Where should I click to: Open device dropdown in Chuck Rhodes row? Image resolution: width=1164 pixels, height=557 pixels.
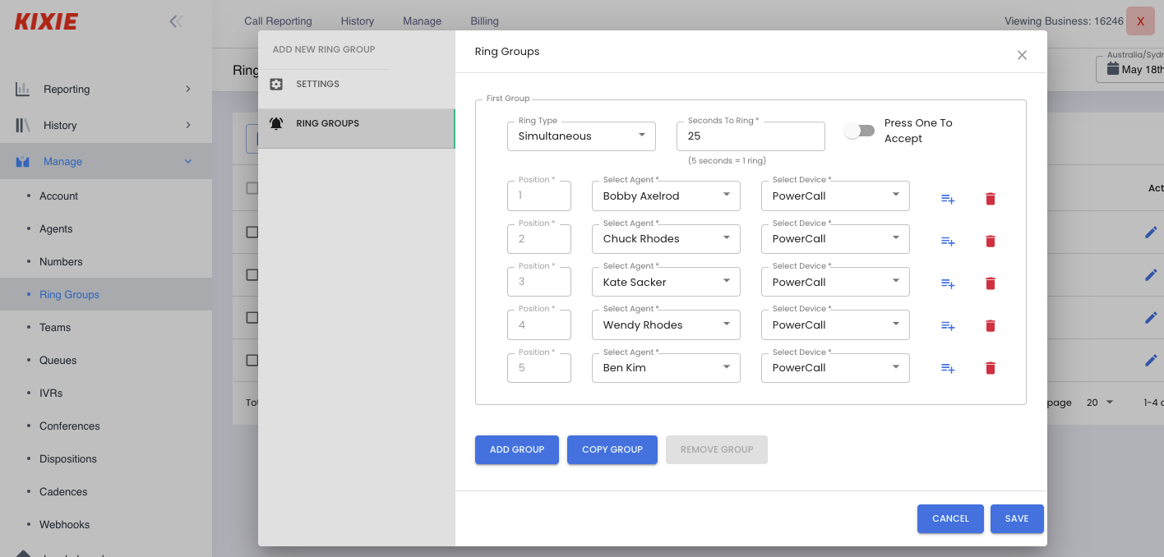835,239
